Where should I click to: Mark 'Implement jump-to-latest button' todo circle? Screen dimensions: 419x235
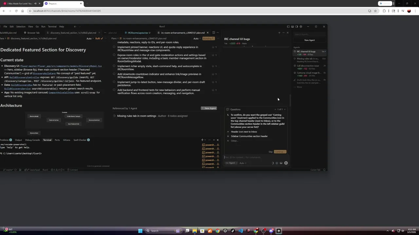114,82
